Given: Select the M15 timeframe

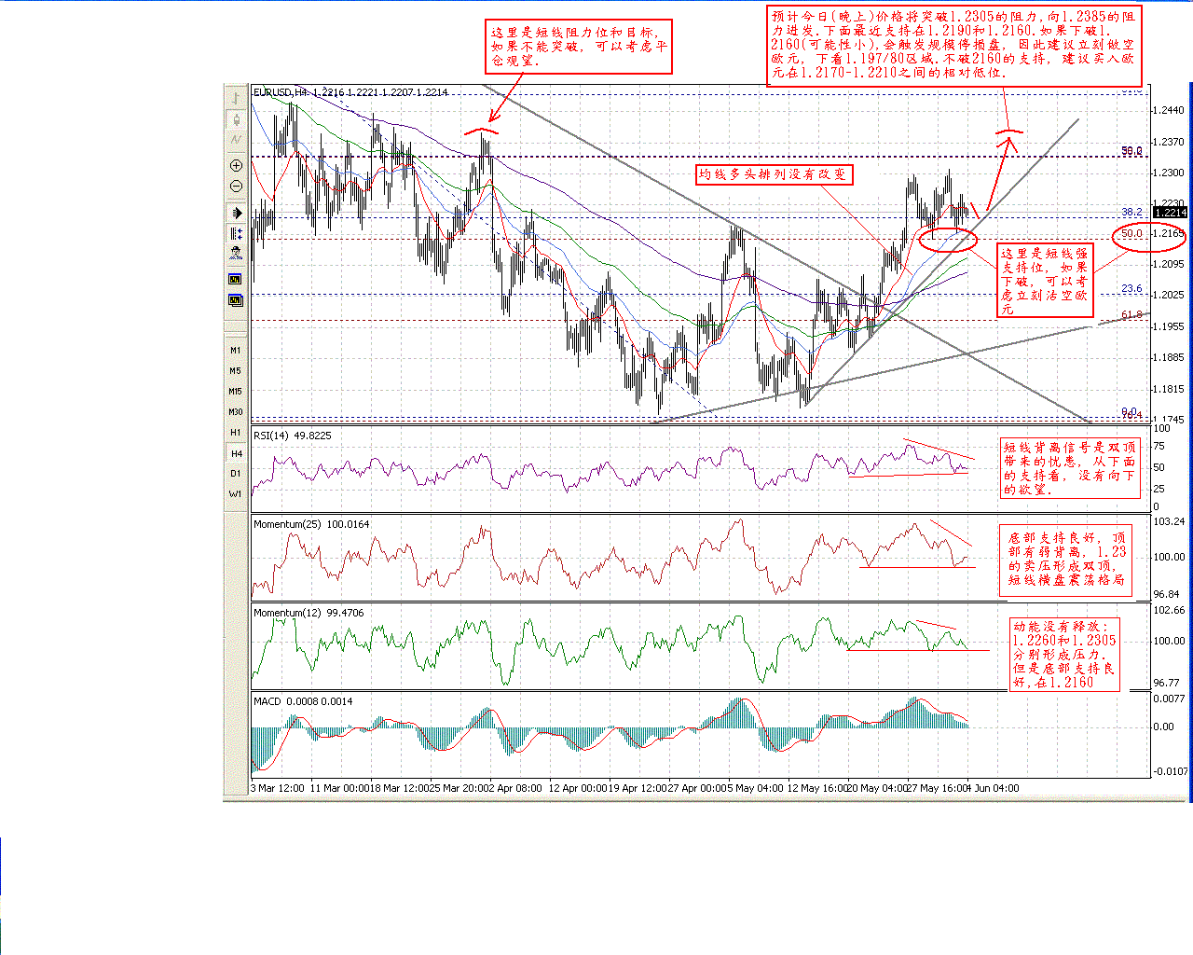Looking at the screenshot, I should click(x=236, y=392).
